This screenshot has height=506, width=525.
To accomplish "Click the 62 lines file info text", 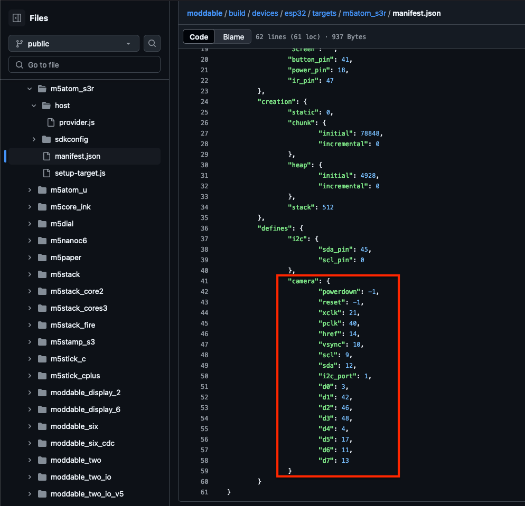I will tap(311, 37).
